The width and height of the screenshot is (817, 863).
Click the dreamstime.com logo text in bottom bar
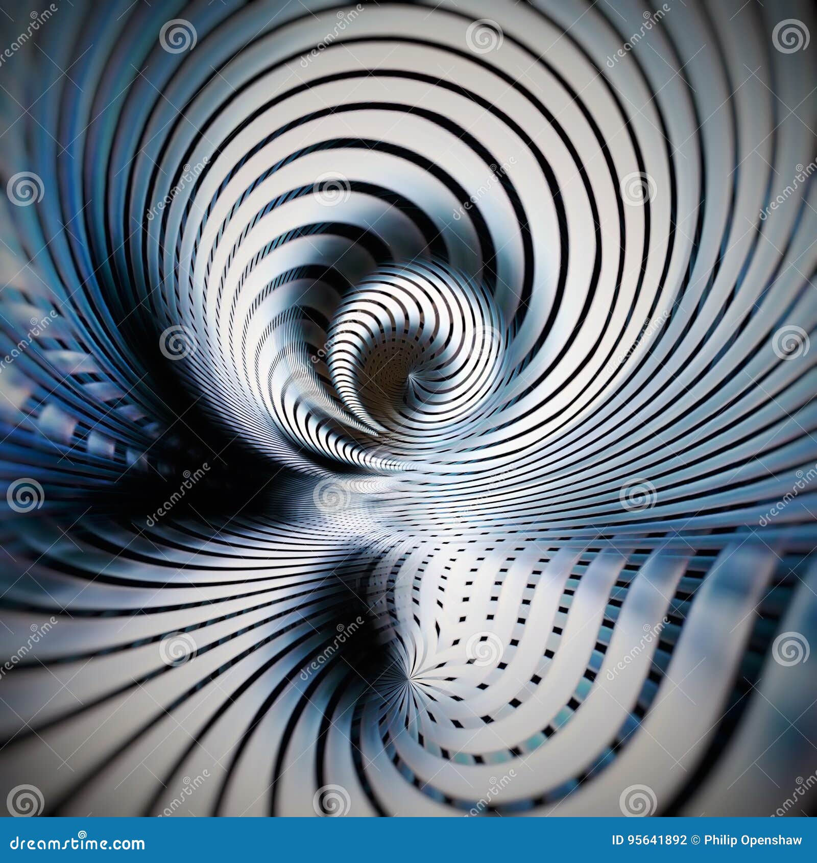pos(77,843)
